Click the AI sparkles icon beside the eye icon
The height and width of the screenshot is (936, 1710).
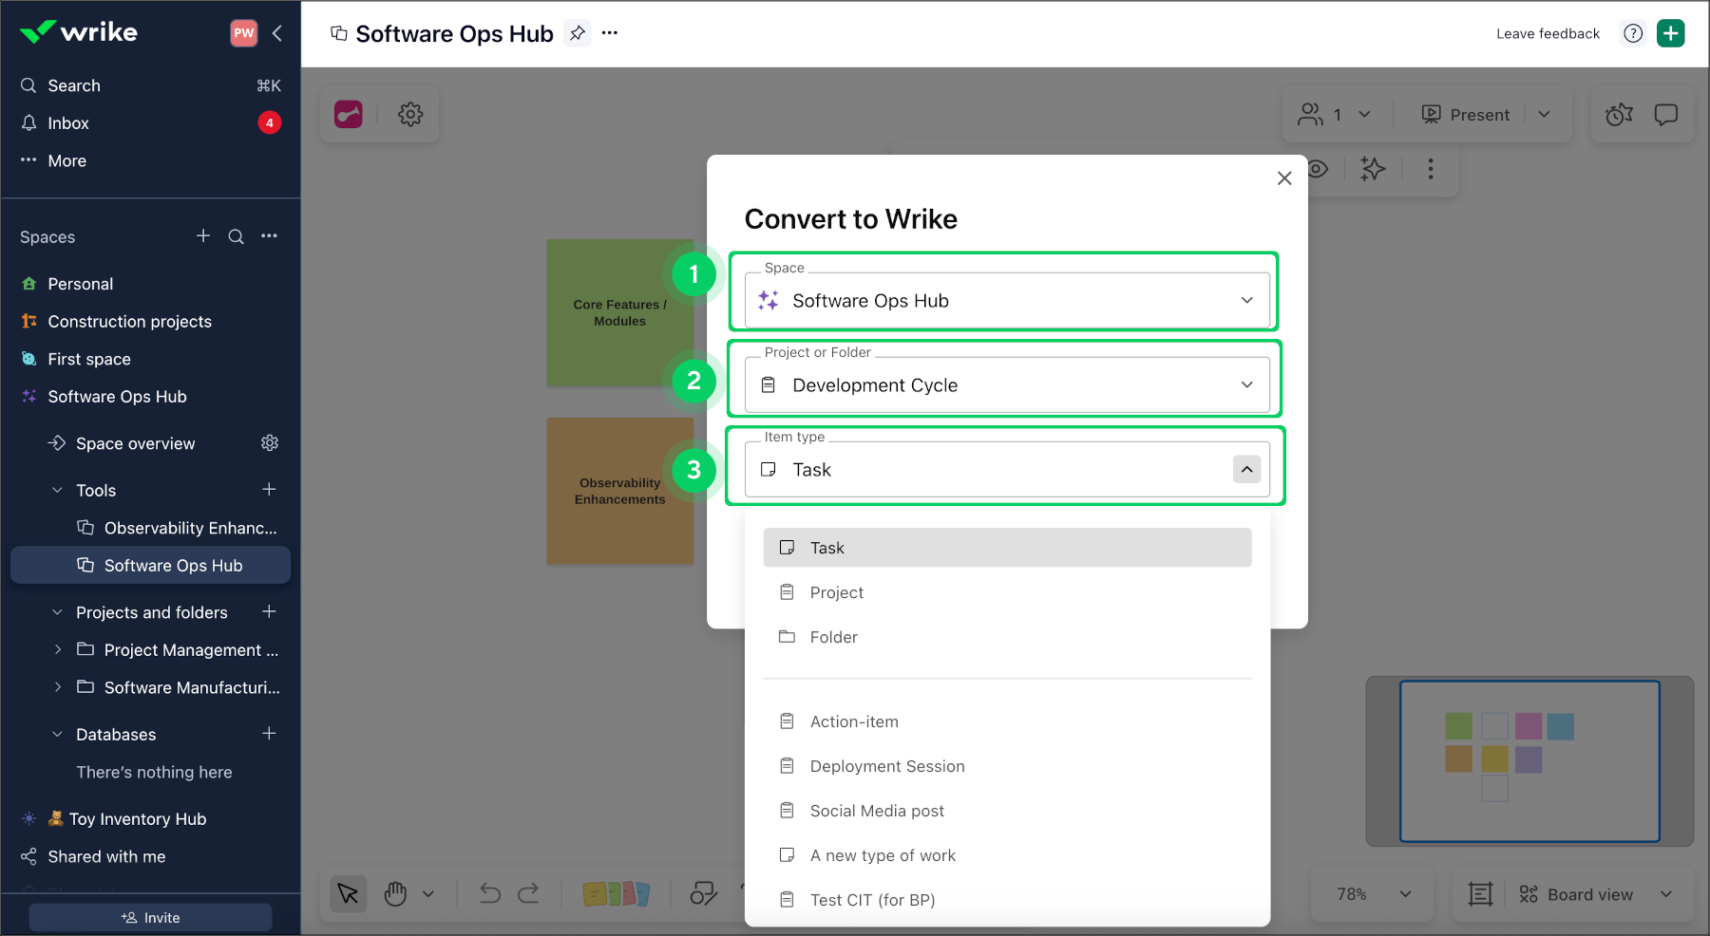click(1373, 169)
